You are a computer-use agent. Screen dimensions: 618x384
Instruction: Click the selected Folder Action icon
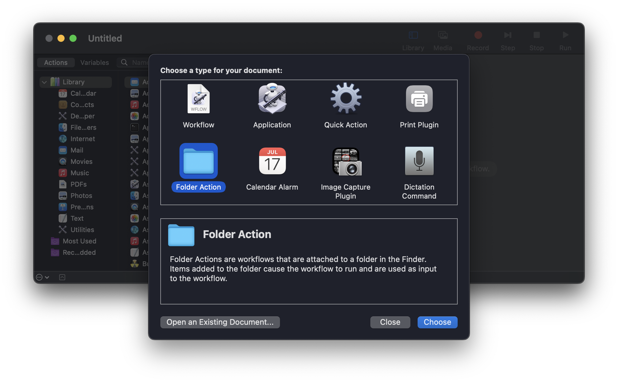point(198,161)
